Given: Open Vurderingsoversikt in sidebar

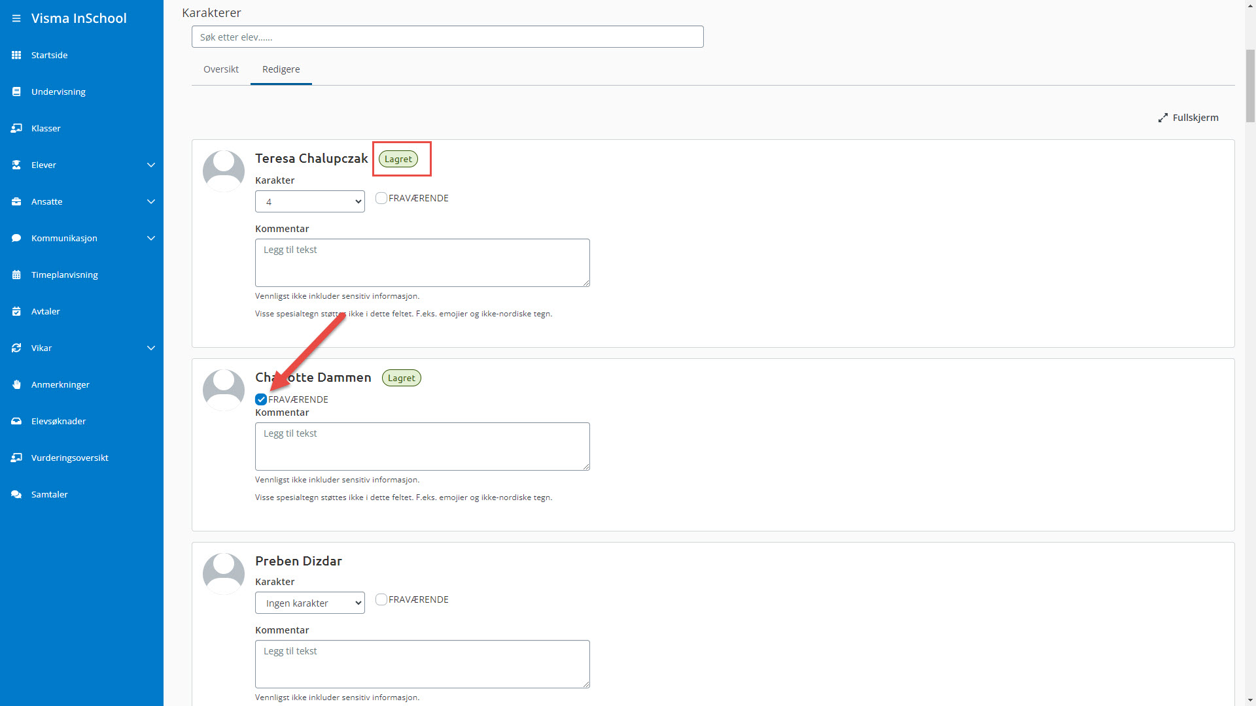Looking at the screenshot, I should [x=70, y=458].
